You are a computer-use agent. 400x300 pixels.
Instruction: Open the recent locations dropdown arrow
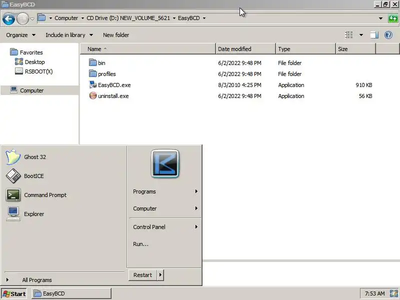click(x=32, y=18)
